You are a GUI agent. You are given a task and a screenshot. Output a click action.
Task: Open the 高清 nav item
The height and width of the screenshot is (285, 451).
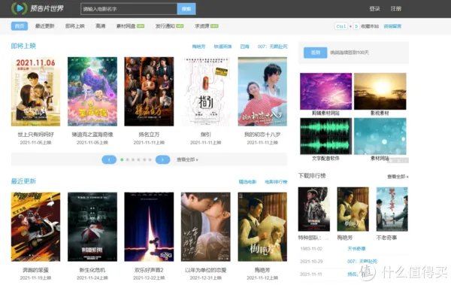(x=101, y=26)
